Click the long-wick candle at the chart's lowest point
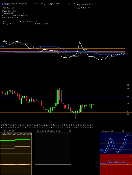This screenshot has width=132, height=175. [76, 115]
